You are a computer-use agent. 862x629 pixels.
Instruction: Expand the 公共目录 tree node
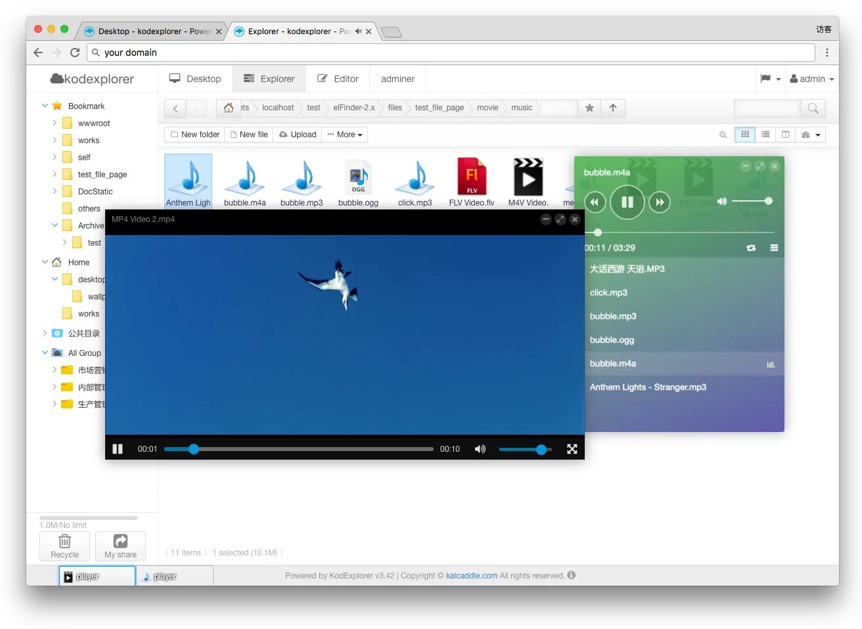(45, 333)
